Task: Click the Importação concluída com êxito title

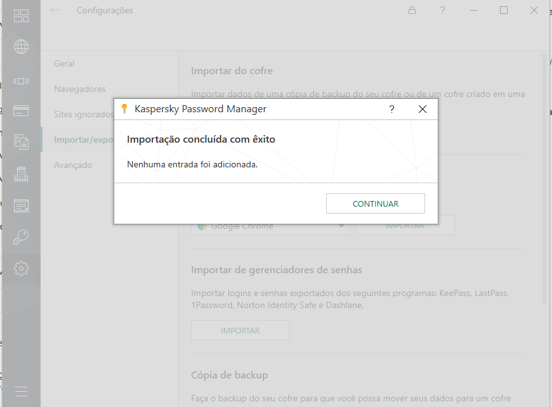Action: click(201, 139)
